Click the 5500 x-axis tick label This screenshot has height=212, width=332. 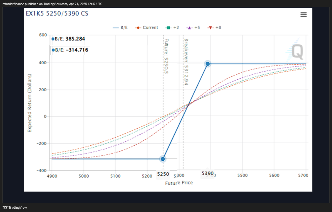point(242,175)
